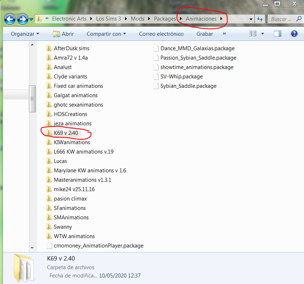
Task: Select the Masteranimations v1.3.1 folder
Action: [x=79, y=180]
